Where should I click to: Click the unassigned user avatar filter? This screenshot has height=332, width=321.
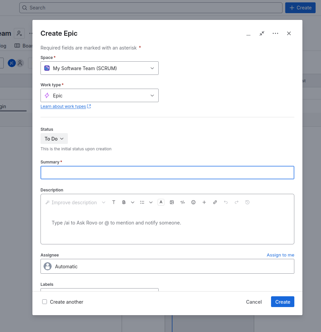pos(20,63)
